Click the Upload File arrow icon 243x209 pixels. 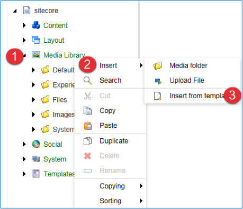click(x=158, y=81)
